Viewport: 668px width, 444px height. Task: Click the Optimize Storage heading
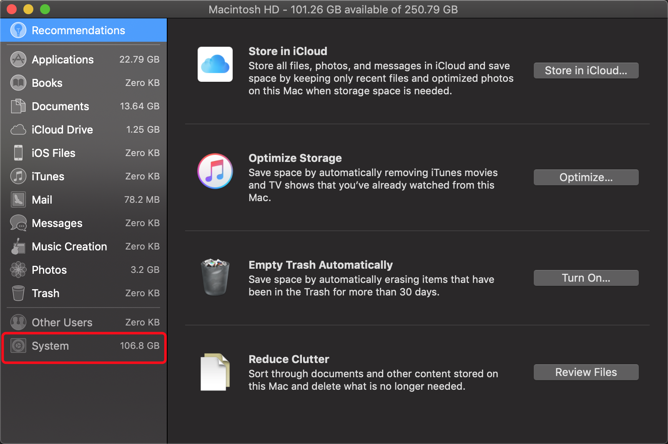[x=295, y=158]
